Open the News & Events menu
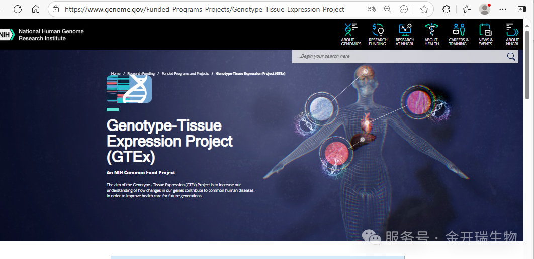Screen dimensions: 534x259 coord(485,34)
